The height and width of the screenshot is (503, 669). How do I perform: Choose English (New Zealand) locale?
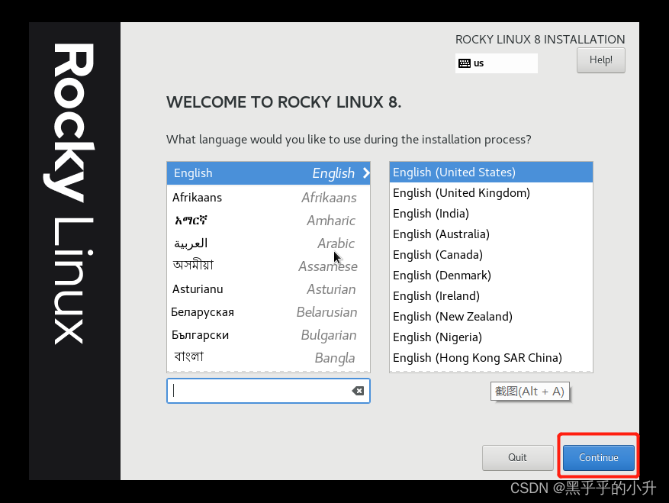[x=491, y=317]
